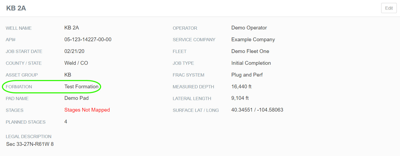Click the PLANNED STAGES field label
Screen dimensions: 400x156
coord(25,122)
